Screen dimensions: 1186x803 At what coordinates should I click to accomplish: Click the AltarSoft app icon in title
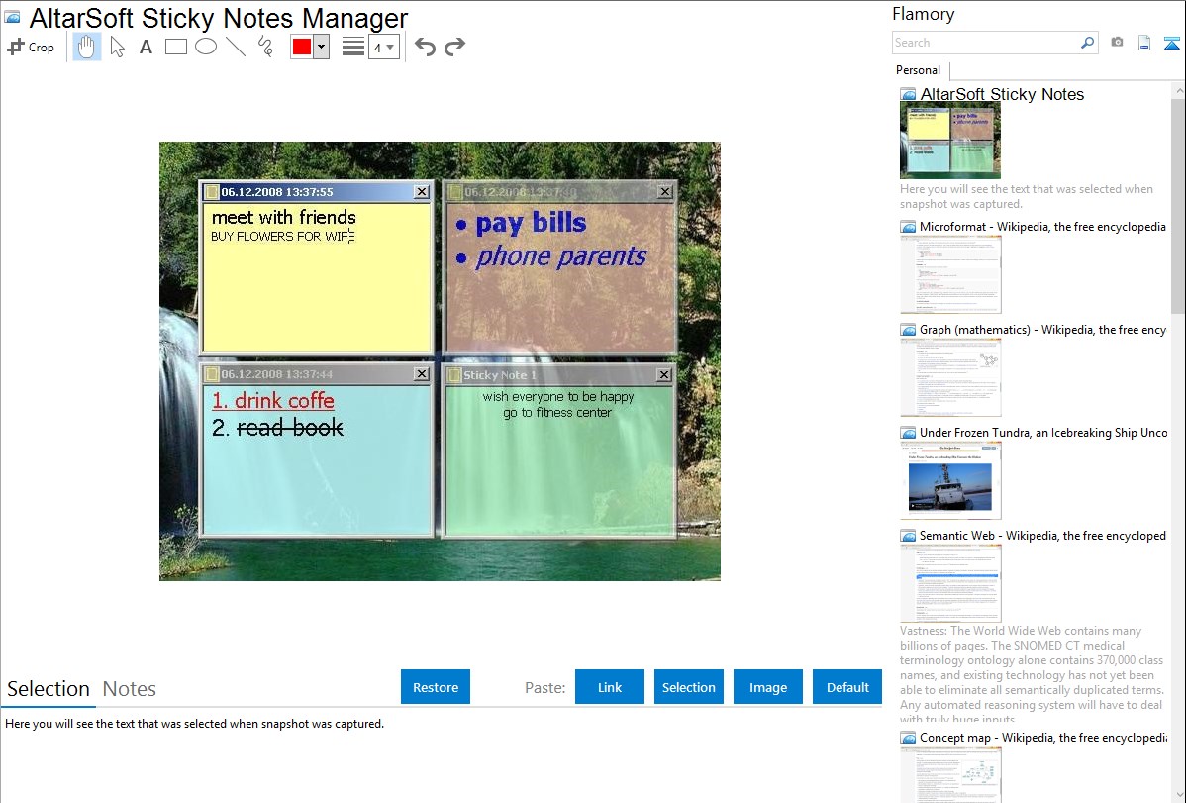pos(12,17)
